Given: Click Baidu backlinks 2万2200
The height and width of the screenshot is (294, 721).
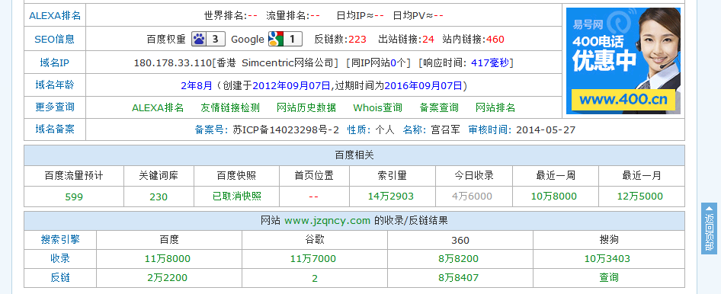Looking at the screenshot, I should (168, 278).
